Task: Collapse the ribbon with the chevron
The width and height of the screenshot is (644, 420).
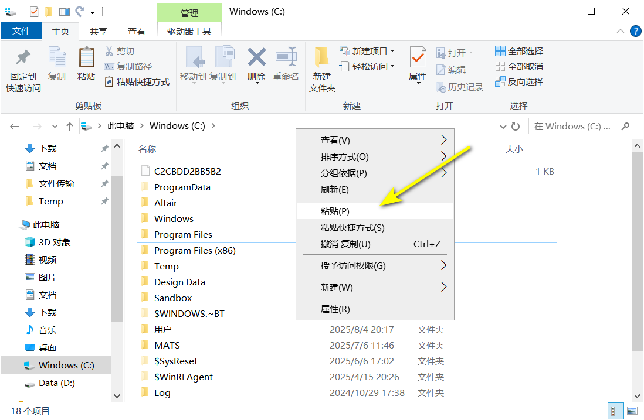Action: tap(620, 31)
